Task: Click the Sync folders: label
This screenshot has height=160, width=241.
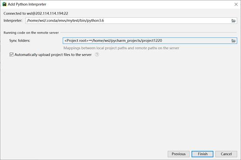Action: [x=20, y=40]
